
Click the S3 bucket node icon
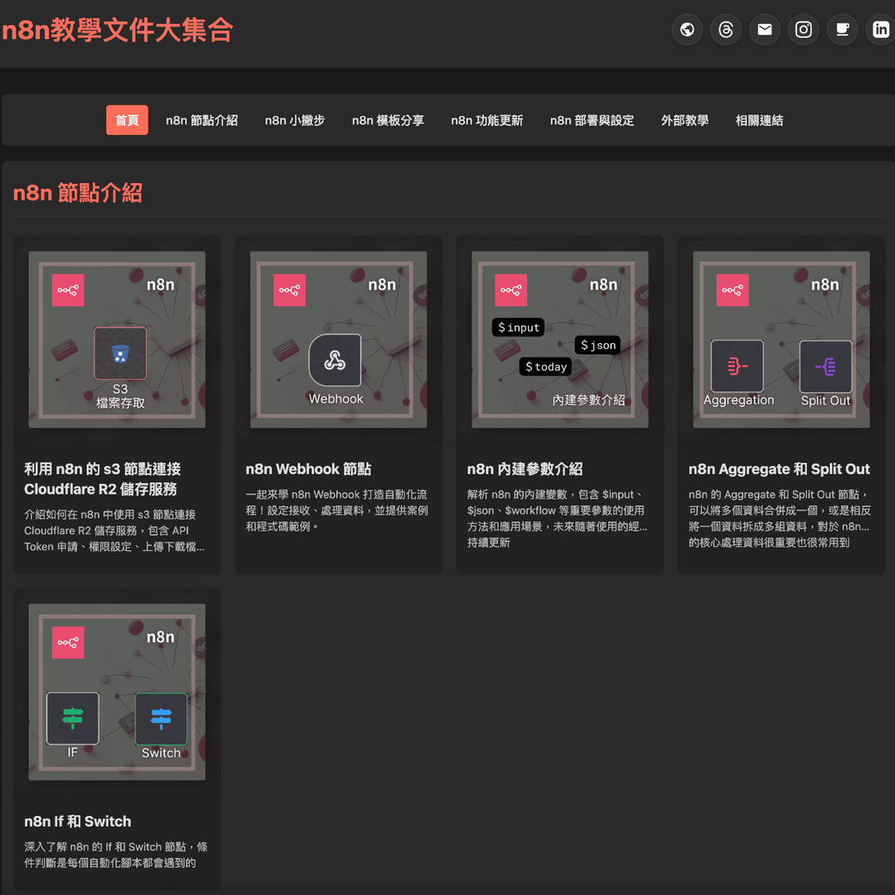tap(120, 353)
